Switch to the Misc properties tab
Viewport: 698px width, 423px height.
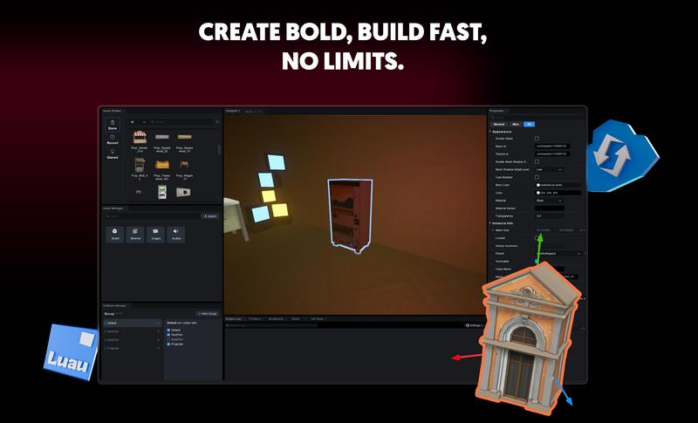click(516, 124)
